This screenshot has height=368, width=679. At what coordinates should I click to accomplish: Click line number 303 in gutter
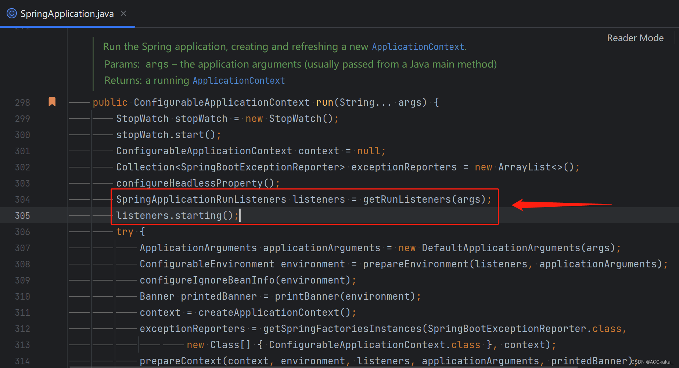pos(22,183)
